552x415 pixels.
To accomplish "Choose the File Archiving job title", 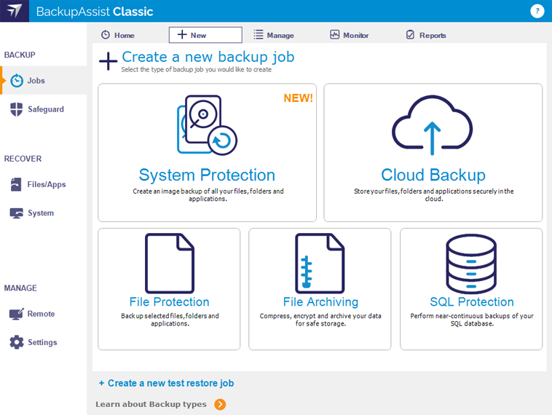I will click(x=320, y=301).
